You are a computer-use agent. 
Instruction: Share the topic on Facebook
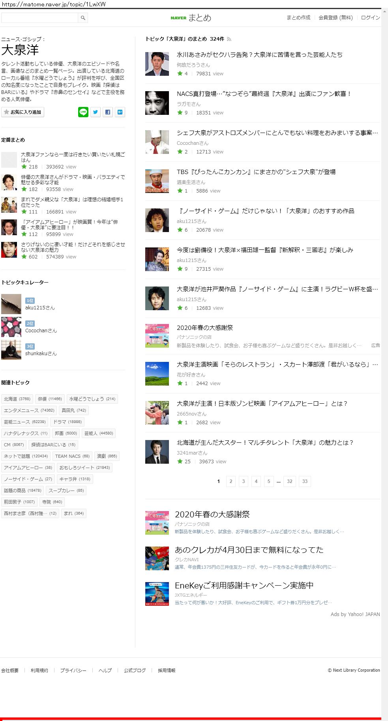[x=108, y=112]
